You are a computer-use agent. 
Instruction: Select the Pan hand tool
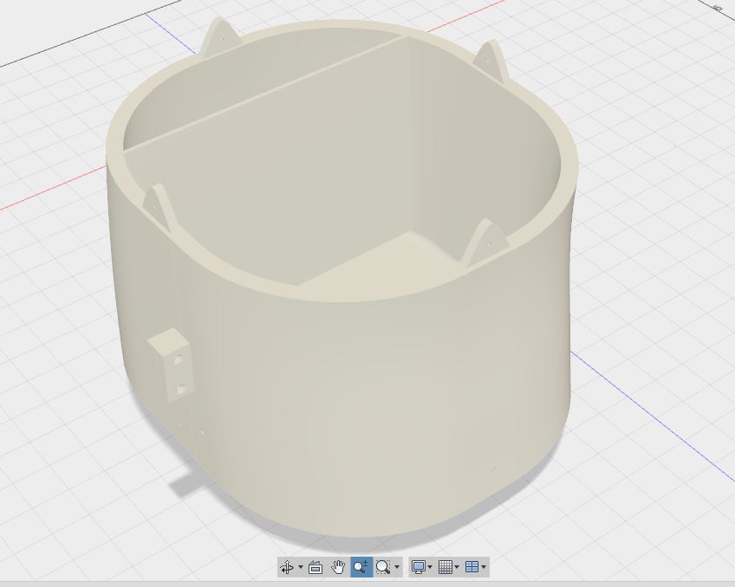click(x=337, y=567)
